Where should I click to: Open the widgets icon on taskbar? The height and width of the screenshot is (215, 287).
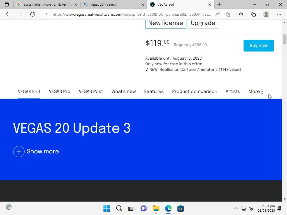9,207
